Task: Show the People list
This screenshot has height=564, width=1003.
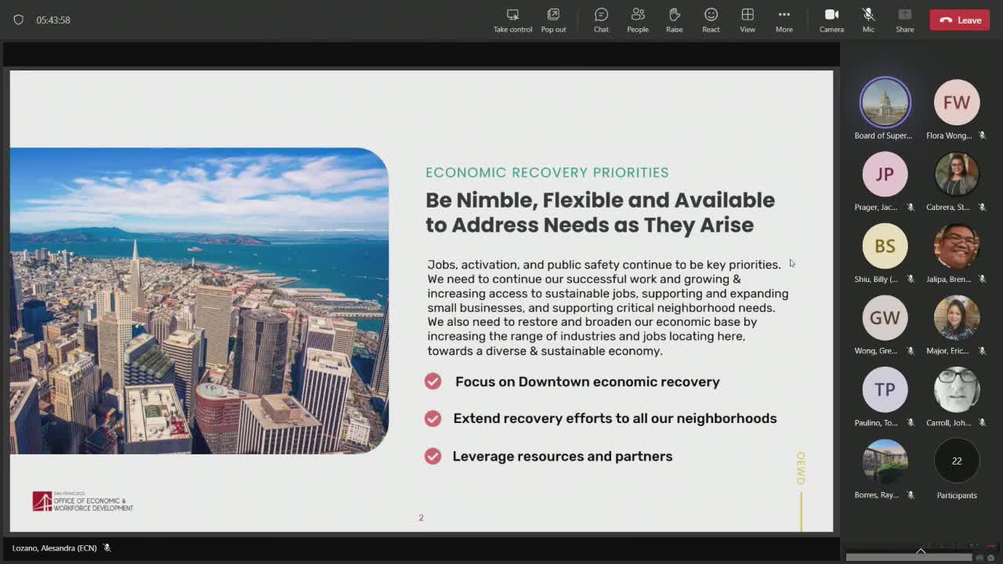Action: 637,20
